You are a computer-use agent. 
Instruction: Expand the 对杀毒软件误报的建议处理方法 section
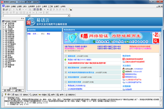click(66, 72)
